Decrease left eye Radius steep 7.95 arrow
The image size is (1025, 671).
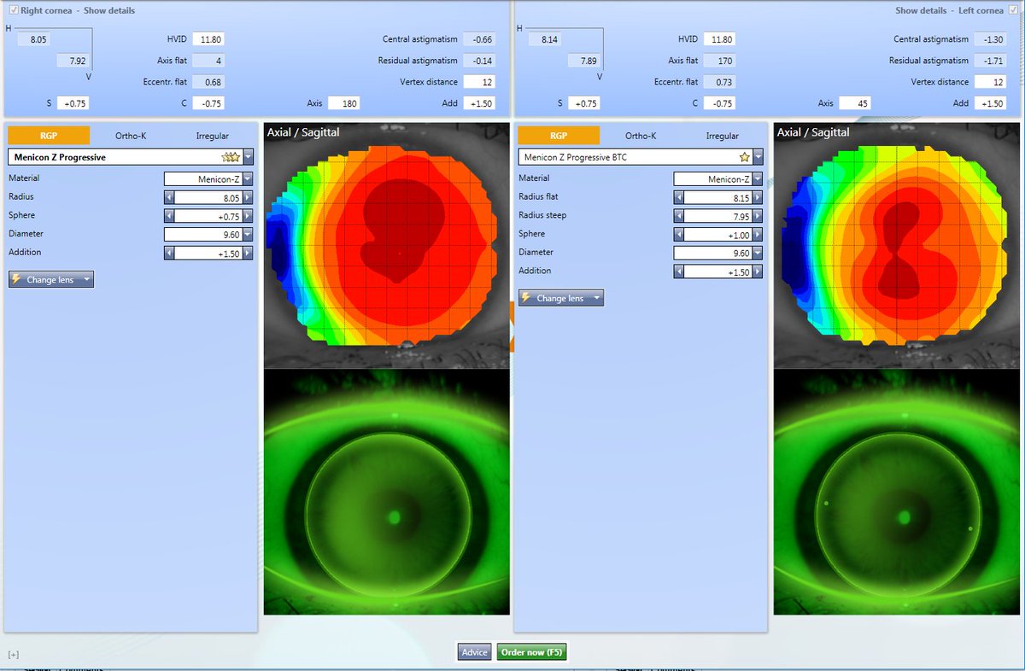(678, 215)
